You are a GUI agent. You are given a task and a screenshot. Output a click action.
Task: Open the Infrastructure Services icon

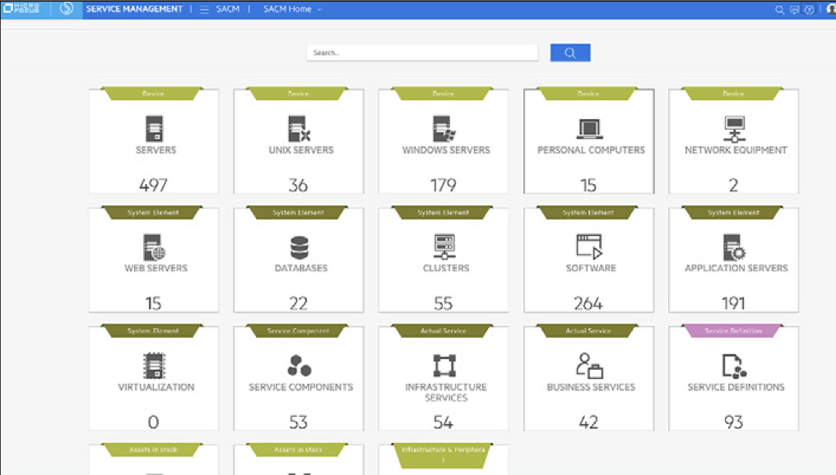444,366
